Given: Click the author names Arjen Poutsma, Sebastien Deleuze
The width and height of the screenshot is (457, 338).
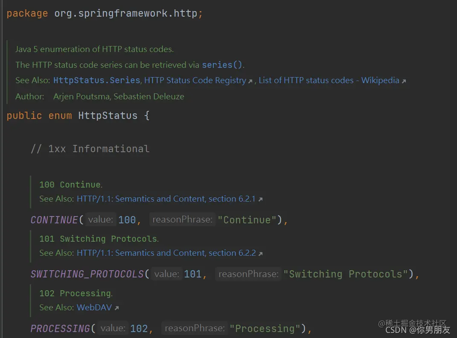Looking at the screenshot, I should tap(119, 96).
